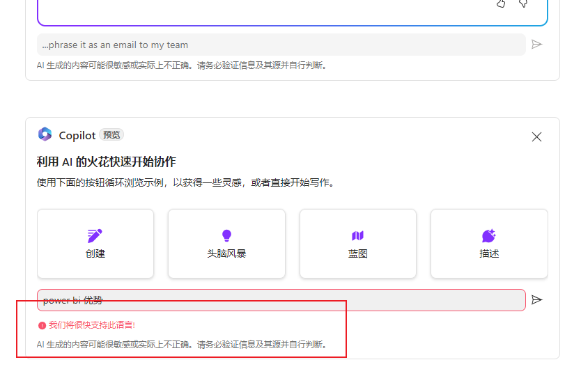
Task: Click the Copilot title text
Action: (77, 136)
